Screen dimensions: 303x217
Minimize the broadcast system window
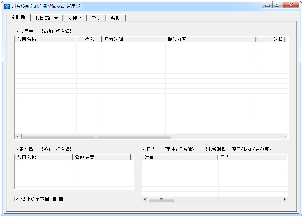[x=267, y=5]
